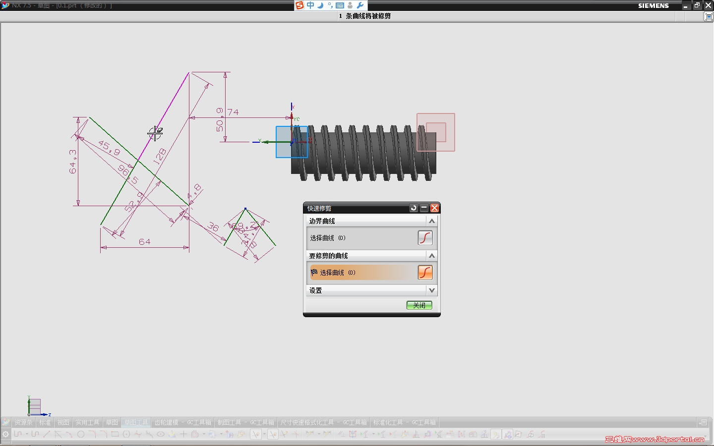714x446 pixels.
Task: Select the 选择曲线 field under 边界曲线
Action: pos(363,238)
